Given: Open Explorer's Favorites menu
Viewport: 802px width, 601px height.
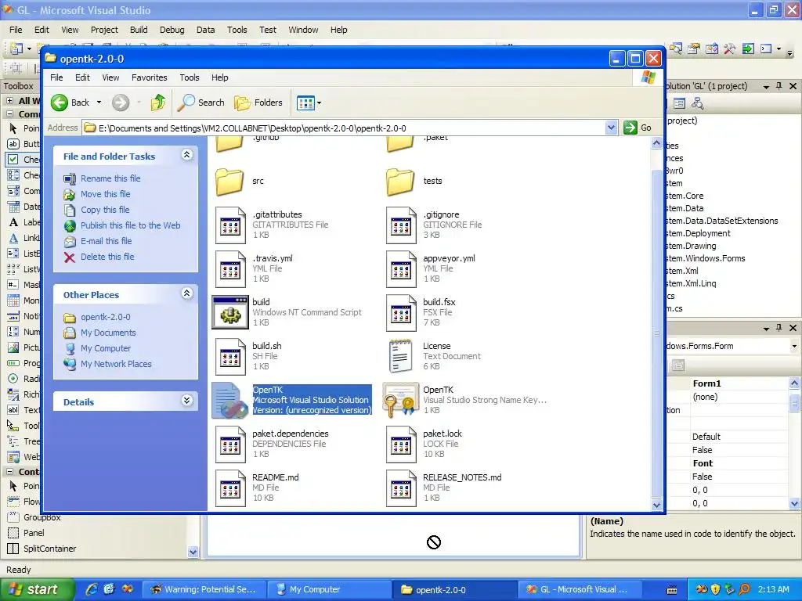Looking at the screenshot, I should coord(150,77).
